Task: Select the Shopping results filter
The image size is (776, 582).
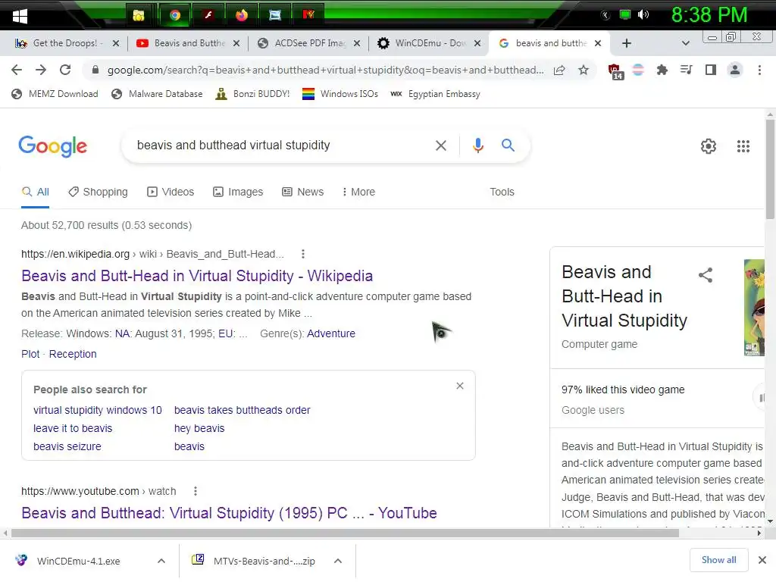Action: click(98, 192)
